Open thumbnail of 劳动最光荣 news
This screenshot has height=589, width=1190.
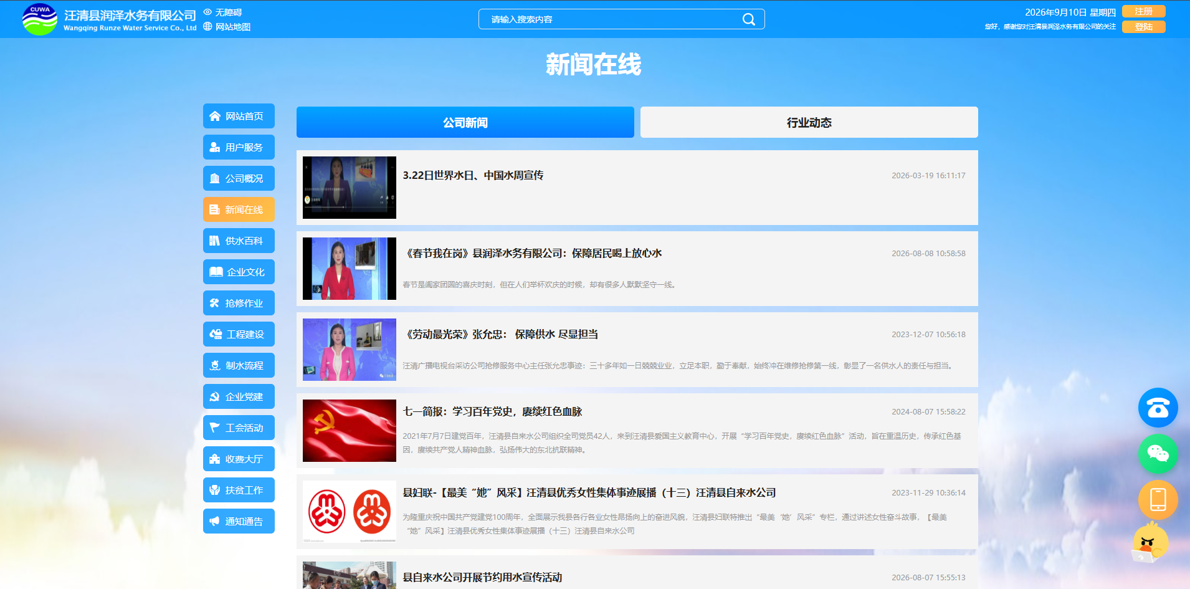(350, 350)
